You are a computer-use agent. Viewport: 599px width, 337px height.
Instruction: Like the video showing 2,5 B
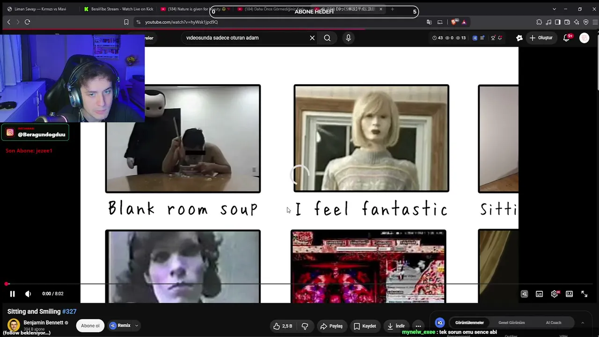pos(283,326)
